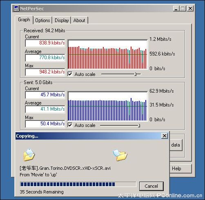Click the NetPerSec title bar icon

[x=16, y=8]
